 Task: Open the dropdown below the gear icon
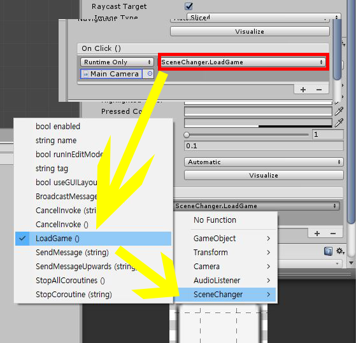pyautogui.click(x=310, y=263)
